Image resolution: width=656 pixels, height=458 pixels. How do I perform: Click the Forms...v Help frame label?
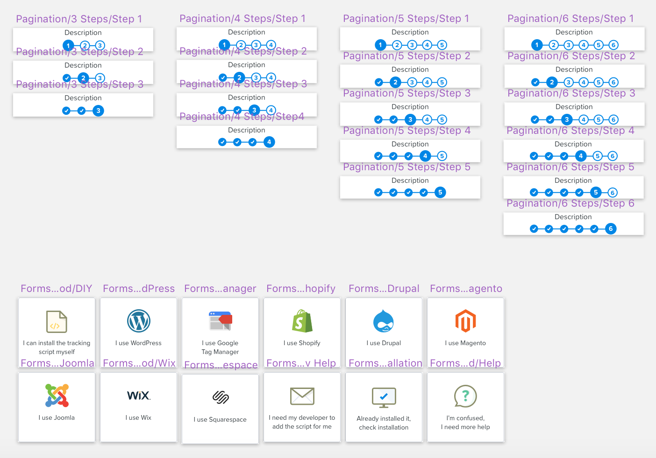tap(301, 363)
